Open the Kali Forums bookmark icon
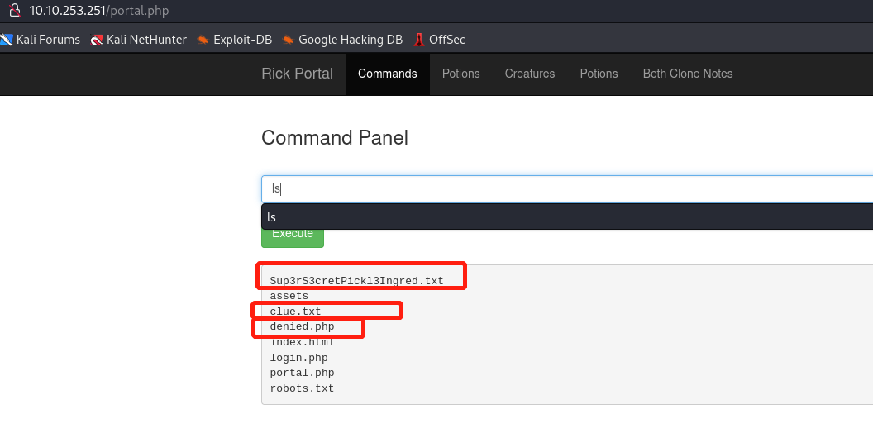Image resolution: width=873 pixels, height=433 pixels. coord(7,40)
